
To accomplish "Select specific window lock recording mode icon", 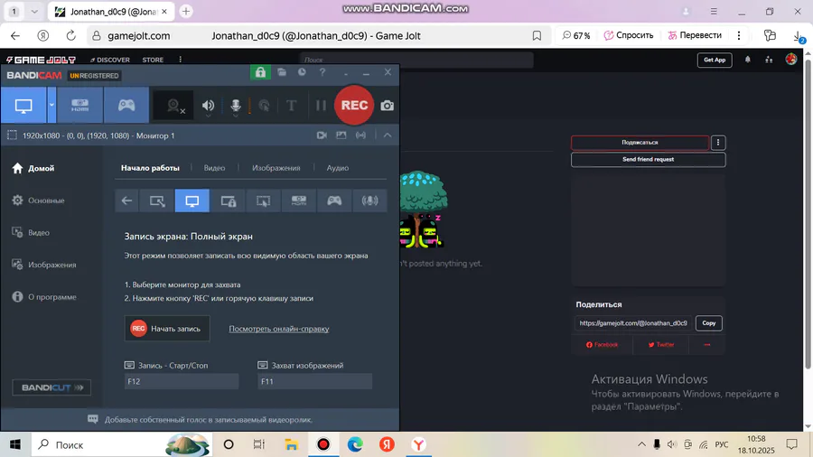I will 229,201.
